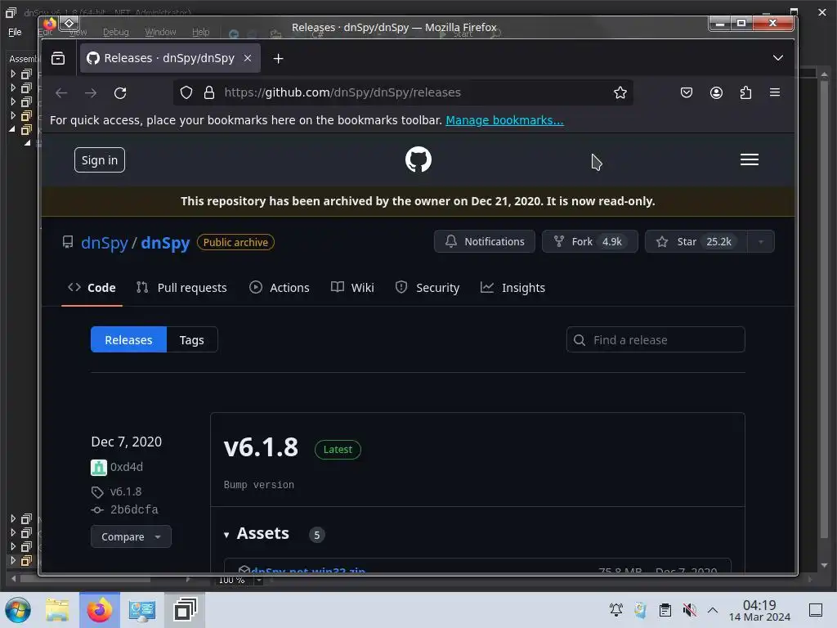The height and width of the screenshot is (628, 837).
Task: Click the clipboard tray icon
Action: click(665, 610)
